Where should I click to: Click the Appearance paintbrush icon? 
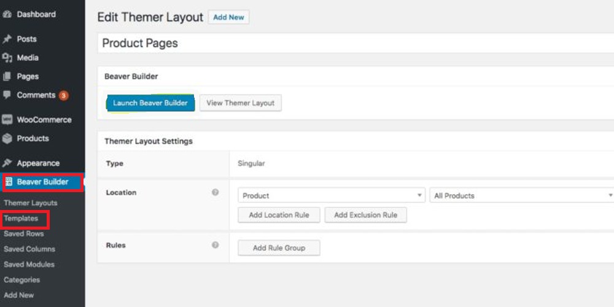[x=7, y=163]
